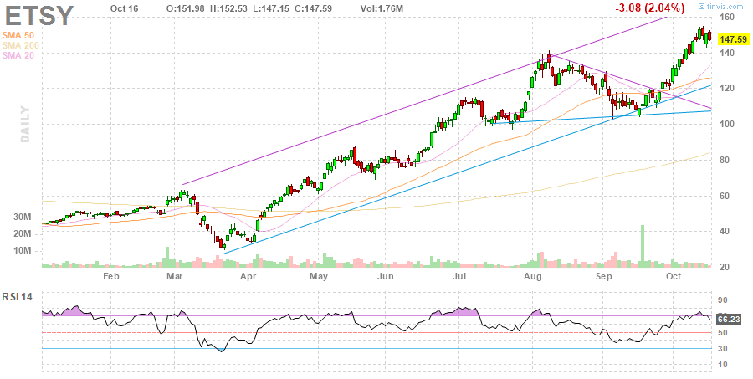Click the ETSY ticker symbol

[x=39, y=16]
